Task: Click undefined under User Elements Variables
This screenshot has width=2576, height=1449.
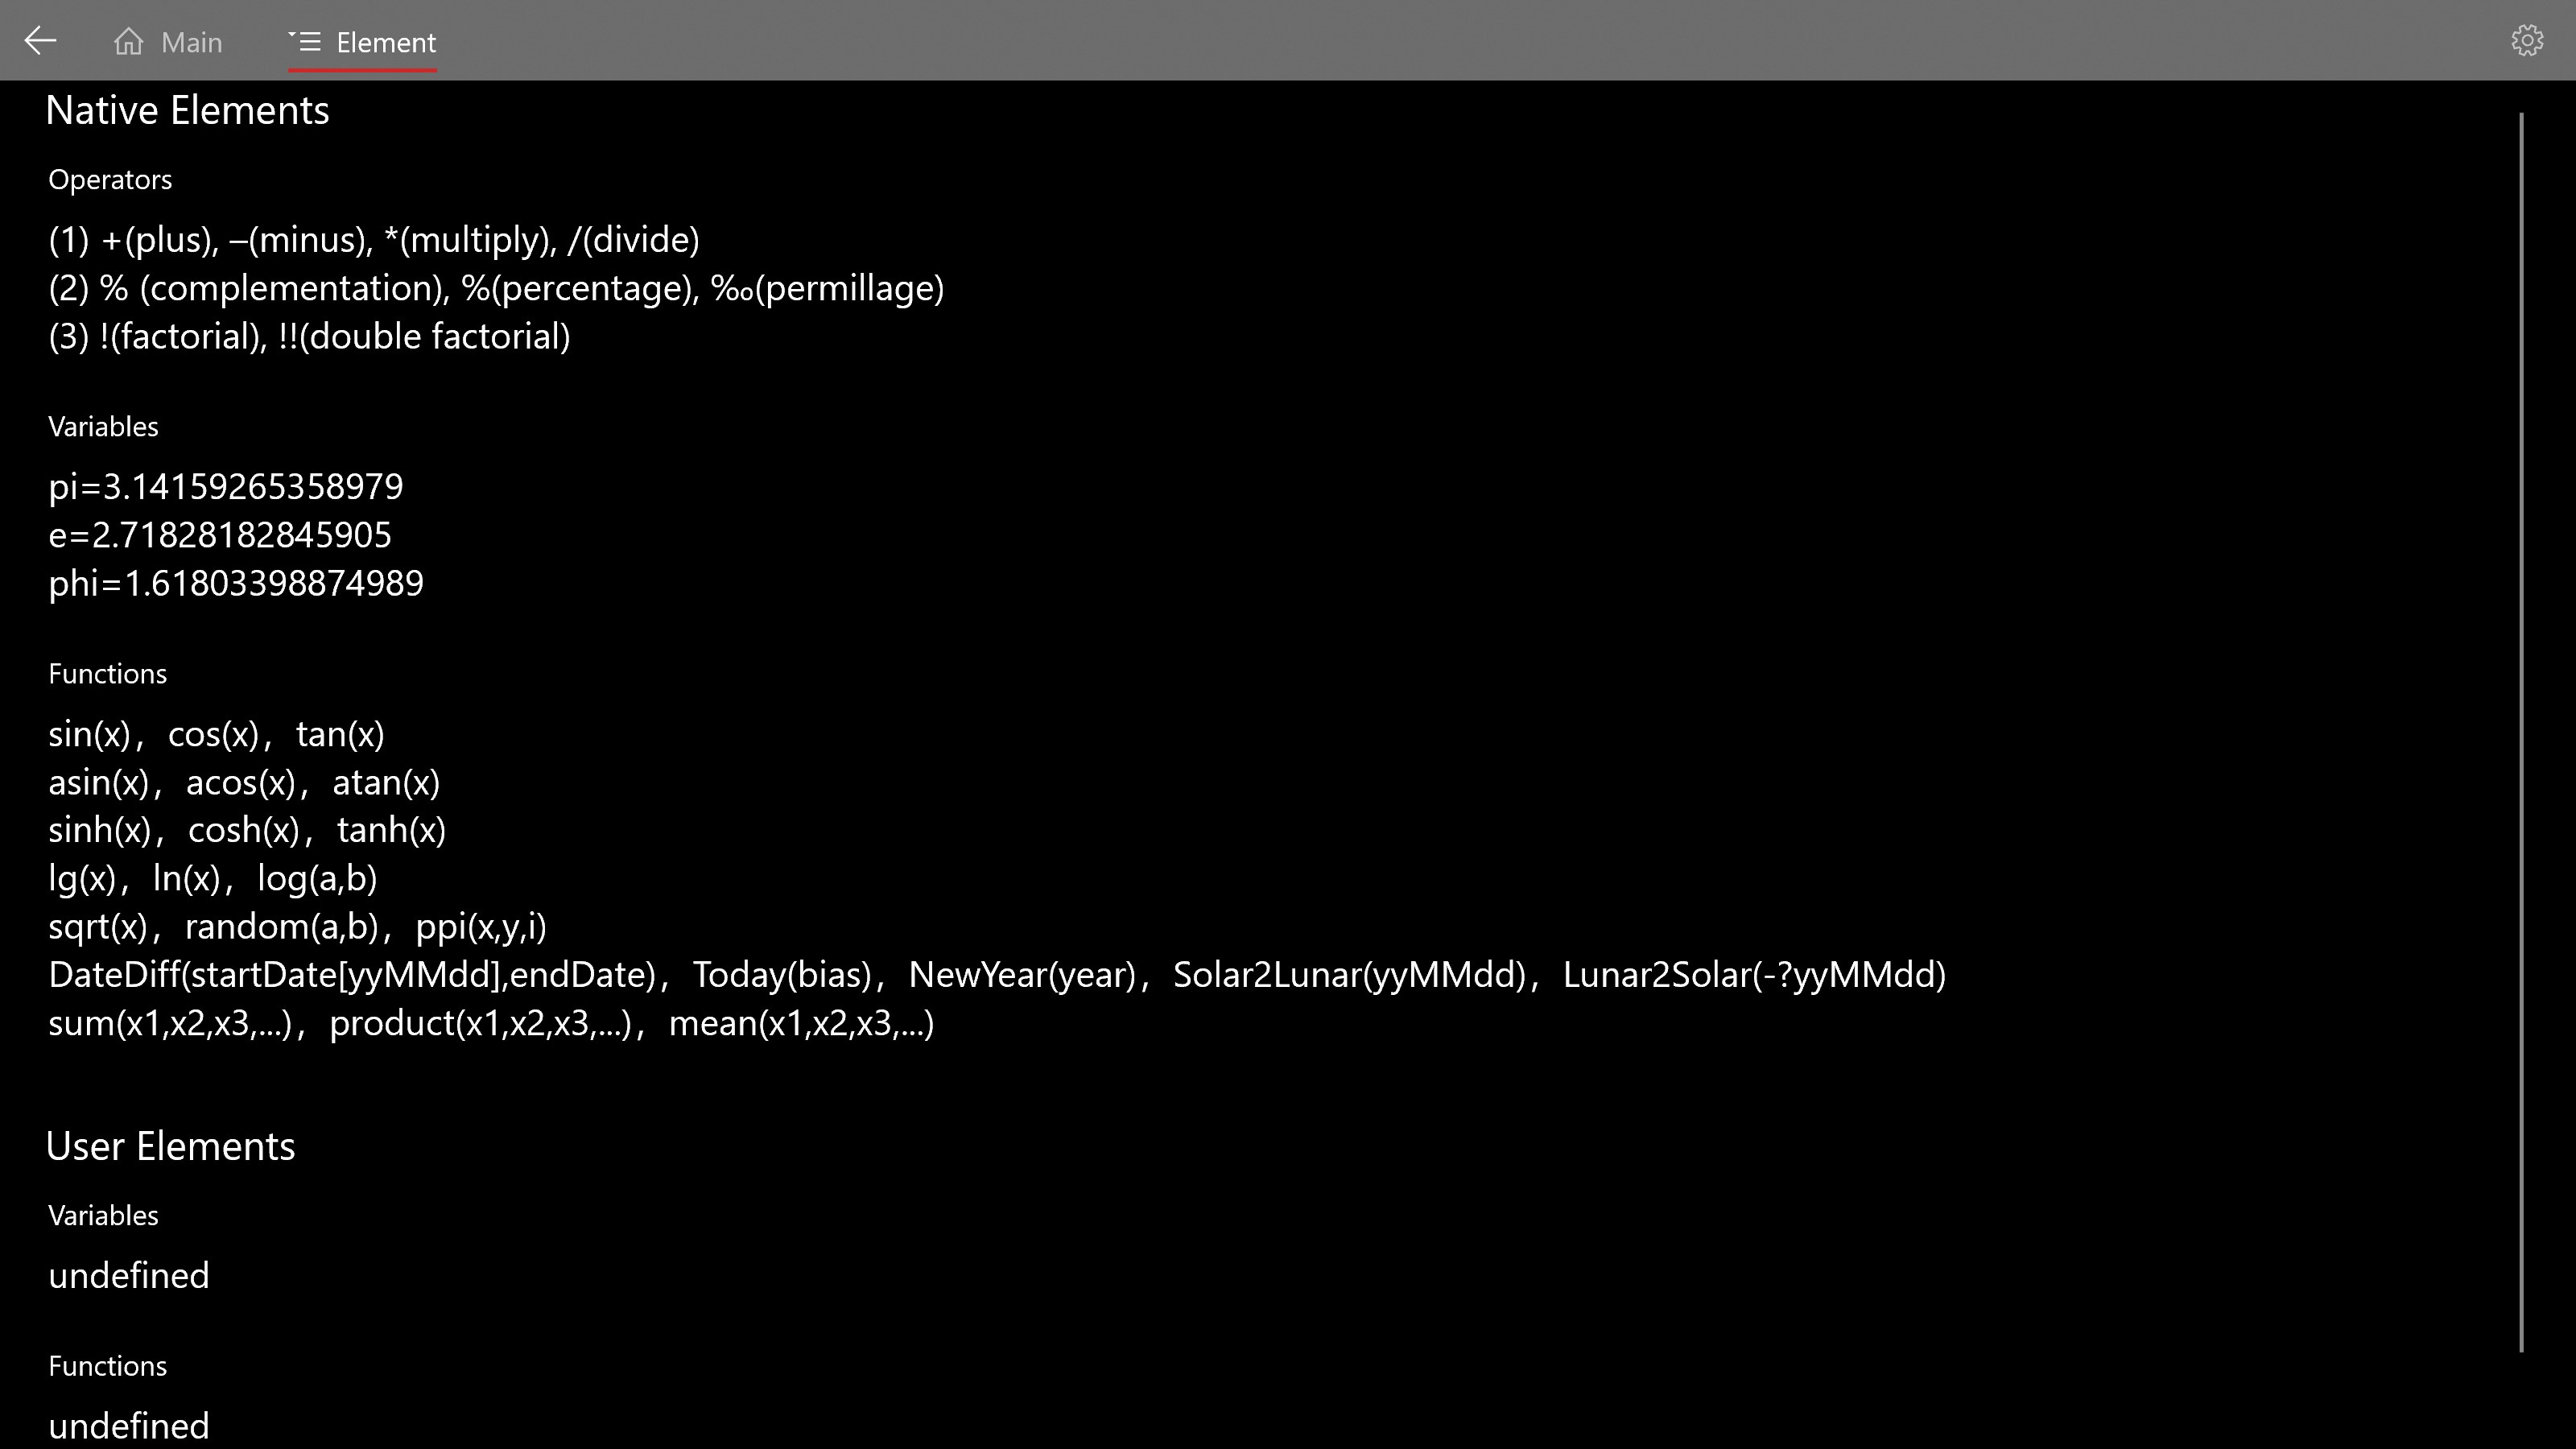Action: [x=128, y=1276]
